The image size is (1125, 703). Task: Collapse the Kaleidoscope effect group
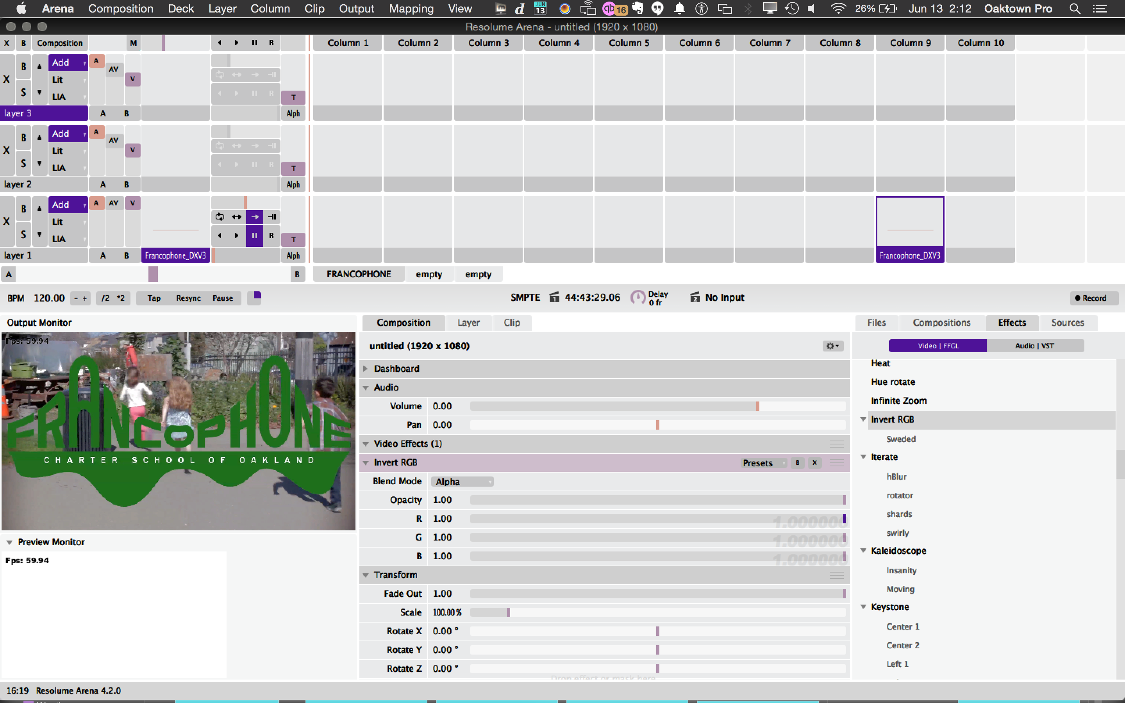(863, 551)
